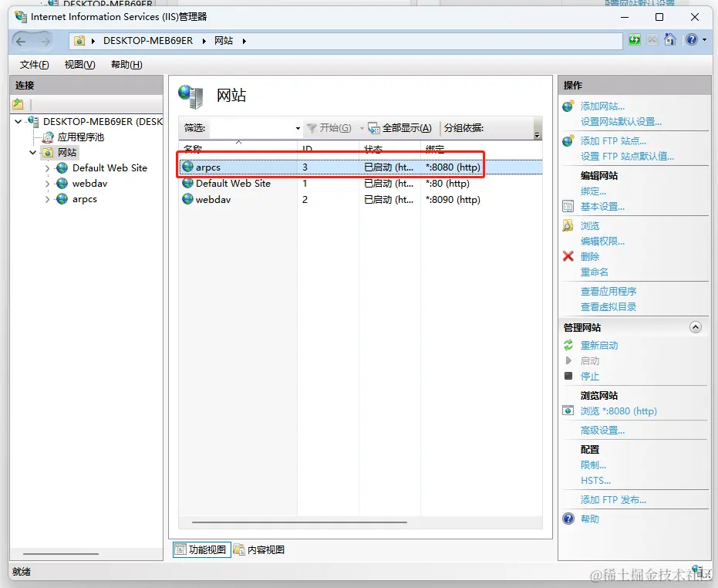This screenshot has height=588, width=718.
Task: Click the green refresh page icon
Action: [634, 40]
